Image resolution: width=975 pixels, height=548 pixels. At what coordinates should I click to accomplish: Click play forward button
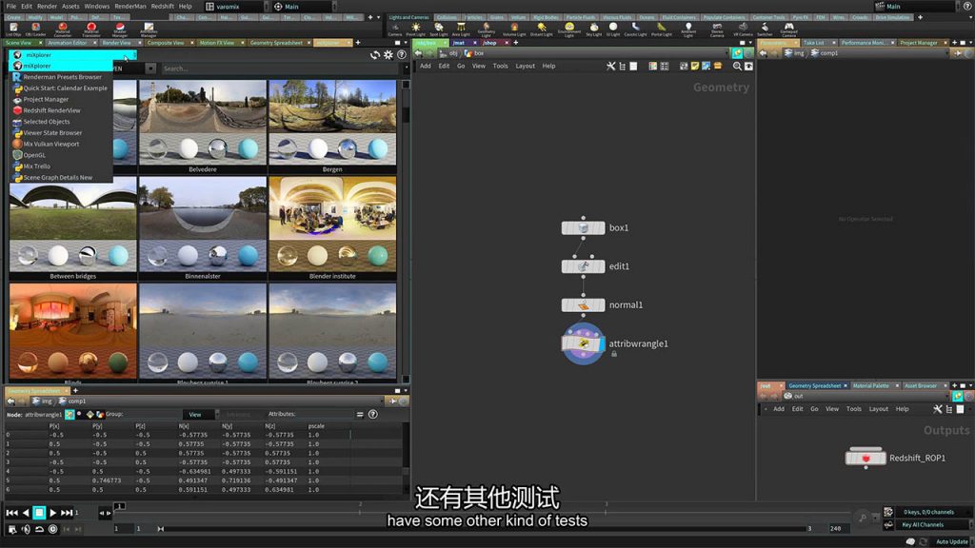point(53,513)
